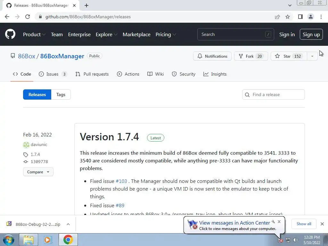Screen dimensions: 328x246
Task: Open Chrome three-dot menu
Action: [x=321, y=17]
